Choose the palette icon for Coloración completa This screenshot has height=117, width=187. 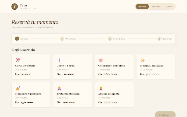(x=101, y=60)
